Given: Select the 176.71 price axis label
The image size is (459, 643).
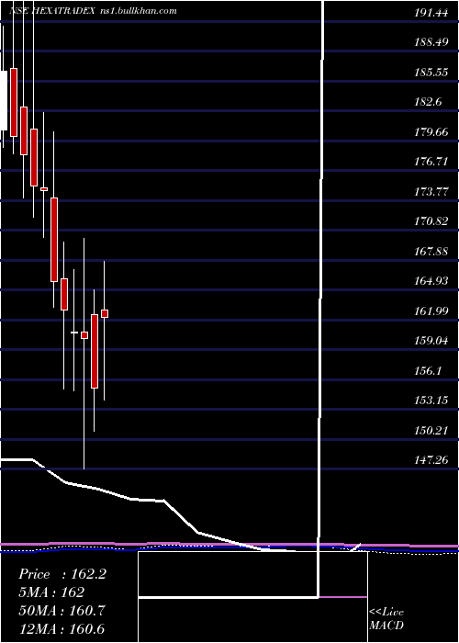Looking at the screenshot, I should [431, 162].
